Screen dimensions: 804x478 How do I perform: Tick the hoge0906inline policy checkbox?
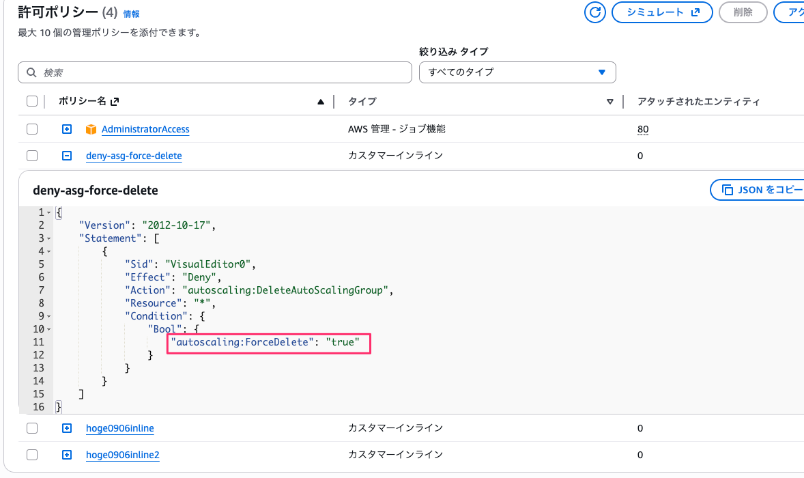point(32,428)
